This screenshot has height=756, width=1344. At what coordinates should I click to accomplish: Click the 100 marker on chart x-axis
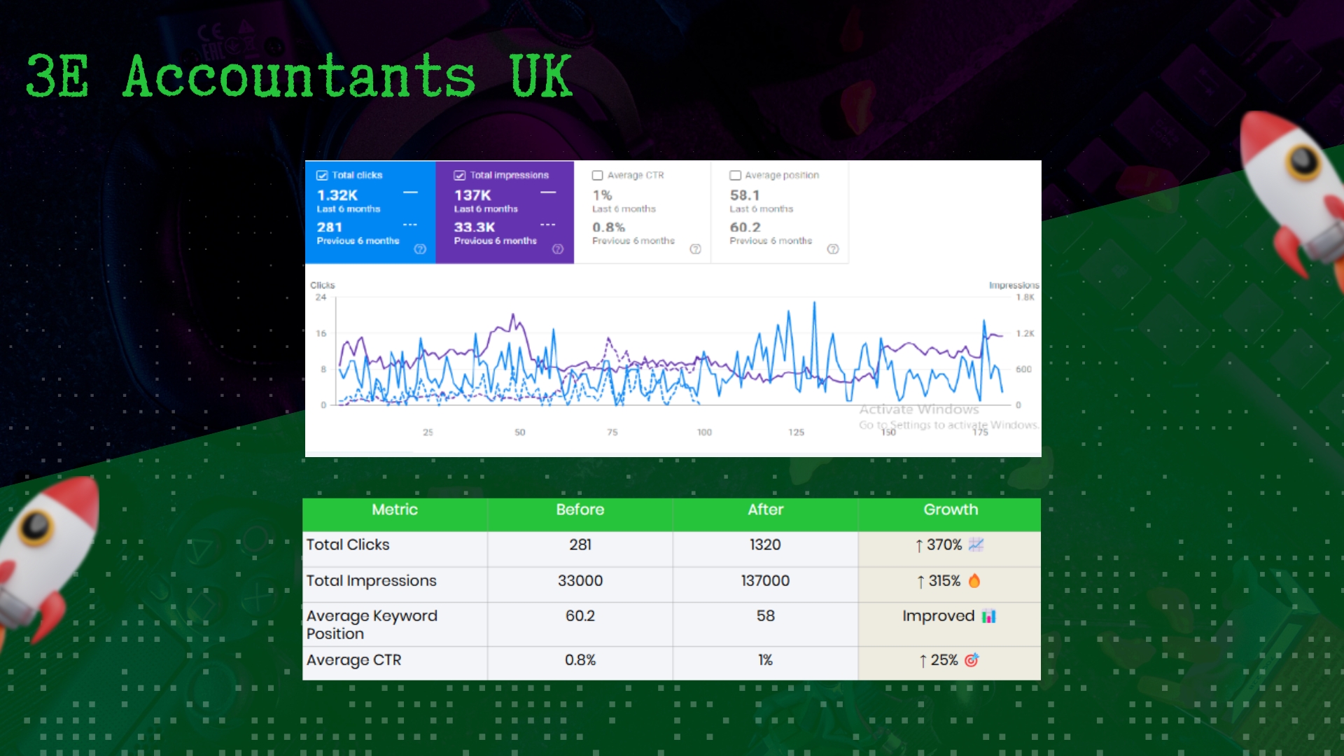click(x=704, y=433)
